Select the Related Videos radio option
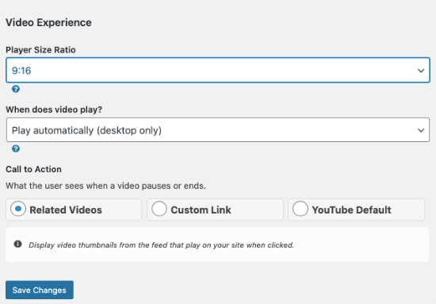Viewport: 436px width, 304px height. pyautogui.click(x=18, y=209)
